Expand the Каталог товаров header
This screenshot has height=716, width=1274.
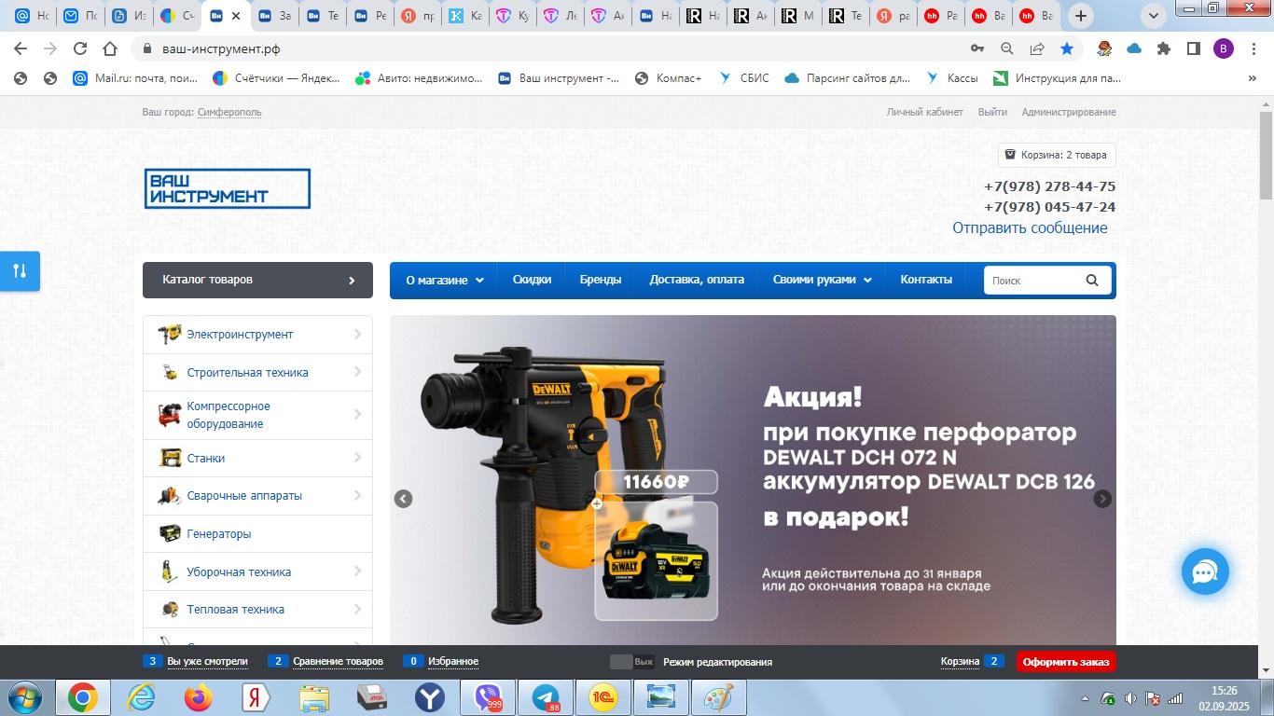click(257, 280)
